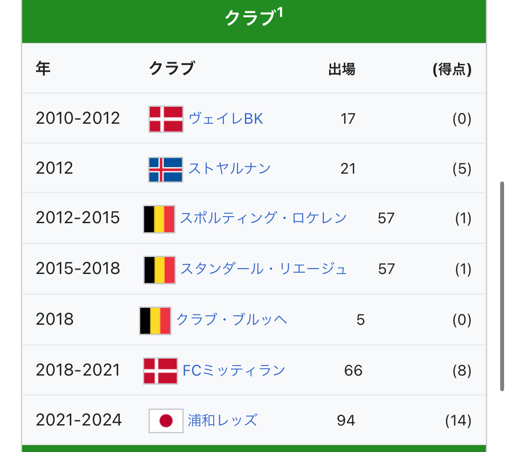Open the ストヤルナン club page

(230, 168)
